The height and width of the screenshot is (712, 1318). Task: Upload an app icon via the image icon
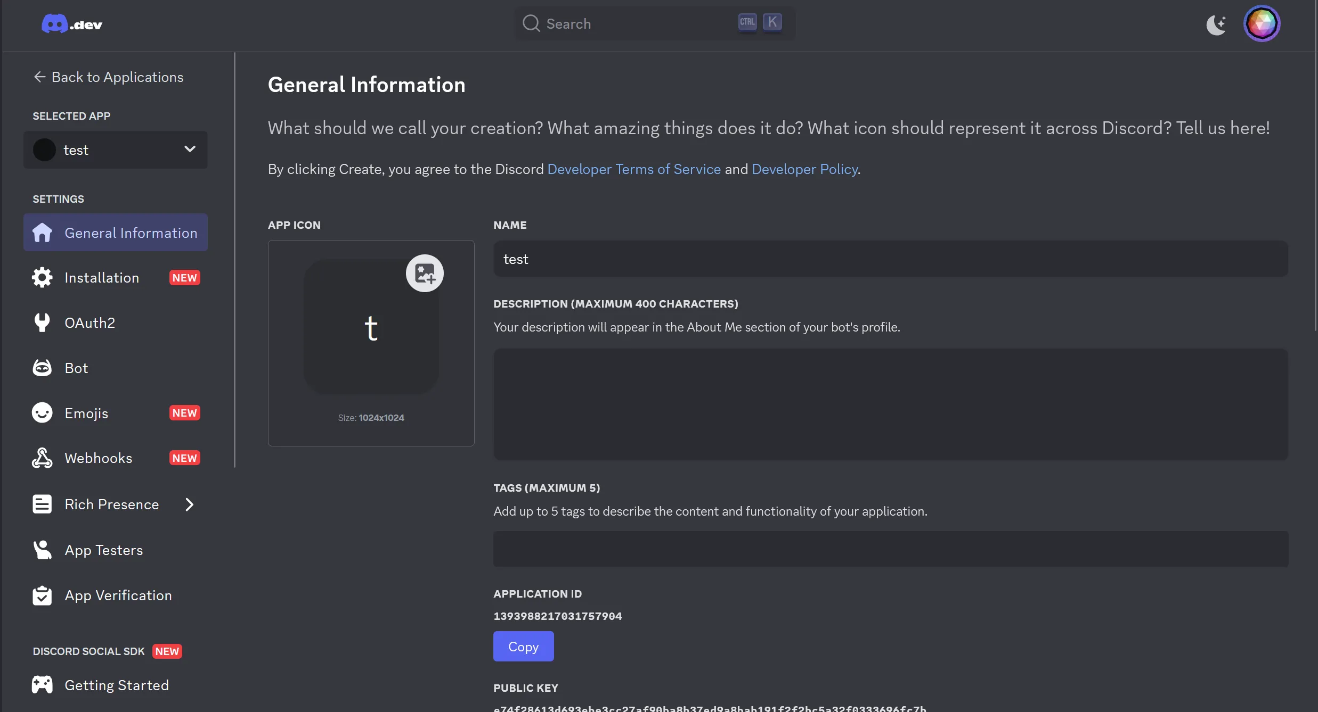click(x=425, y=273)
